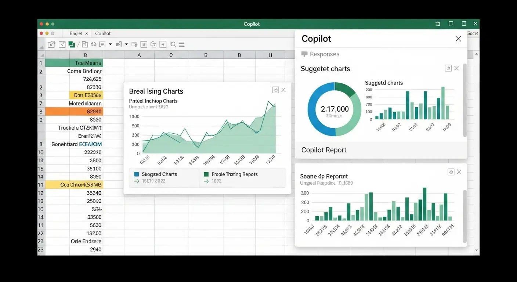The width and height of the screenshot is (517, 282).
Task: Select the cell showing 222220
Action: (x=74, y=152)
